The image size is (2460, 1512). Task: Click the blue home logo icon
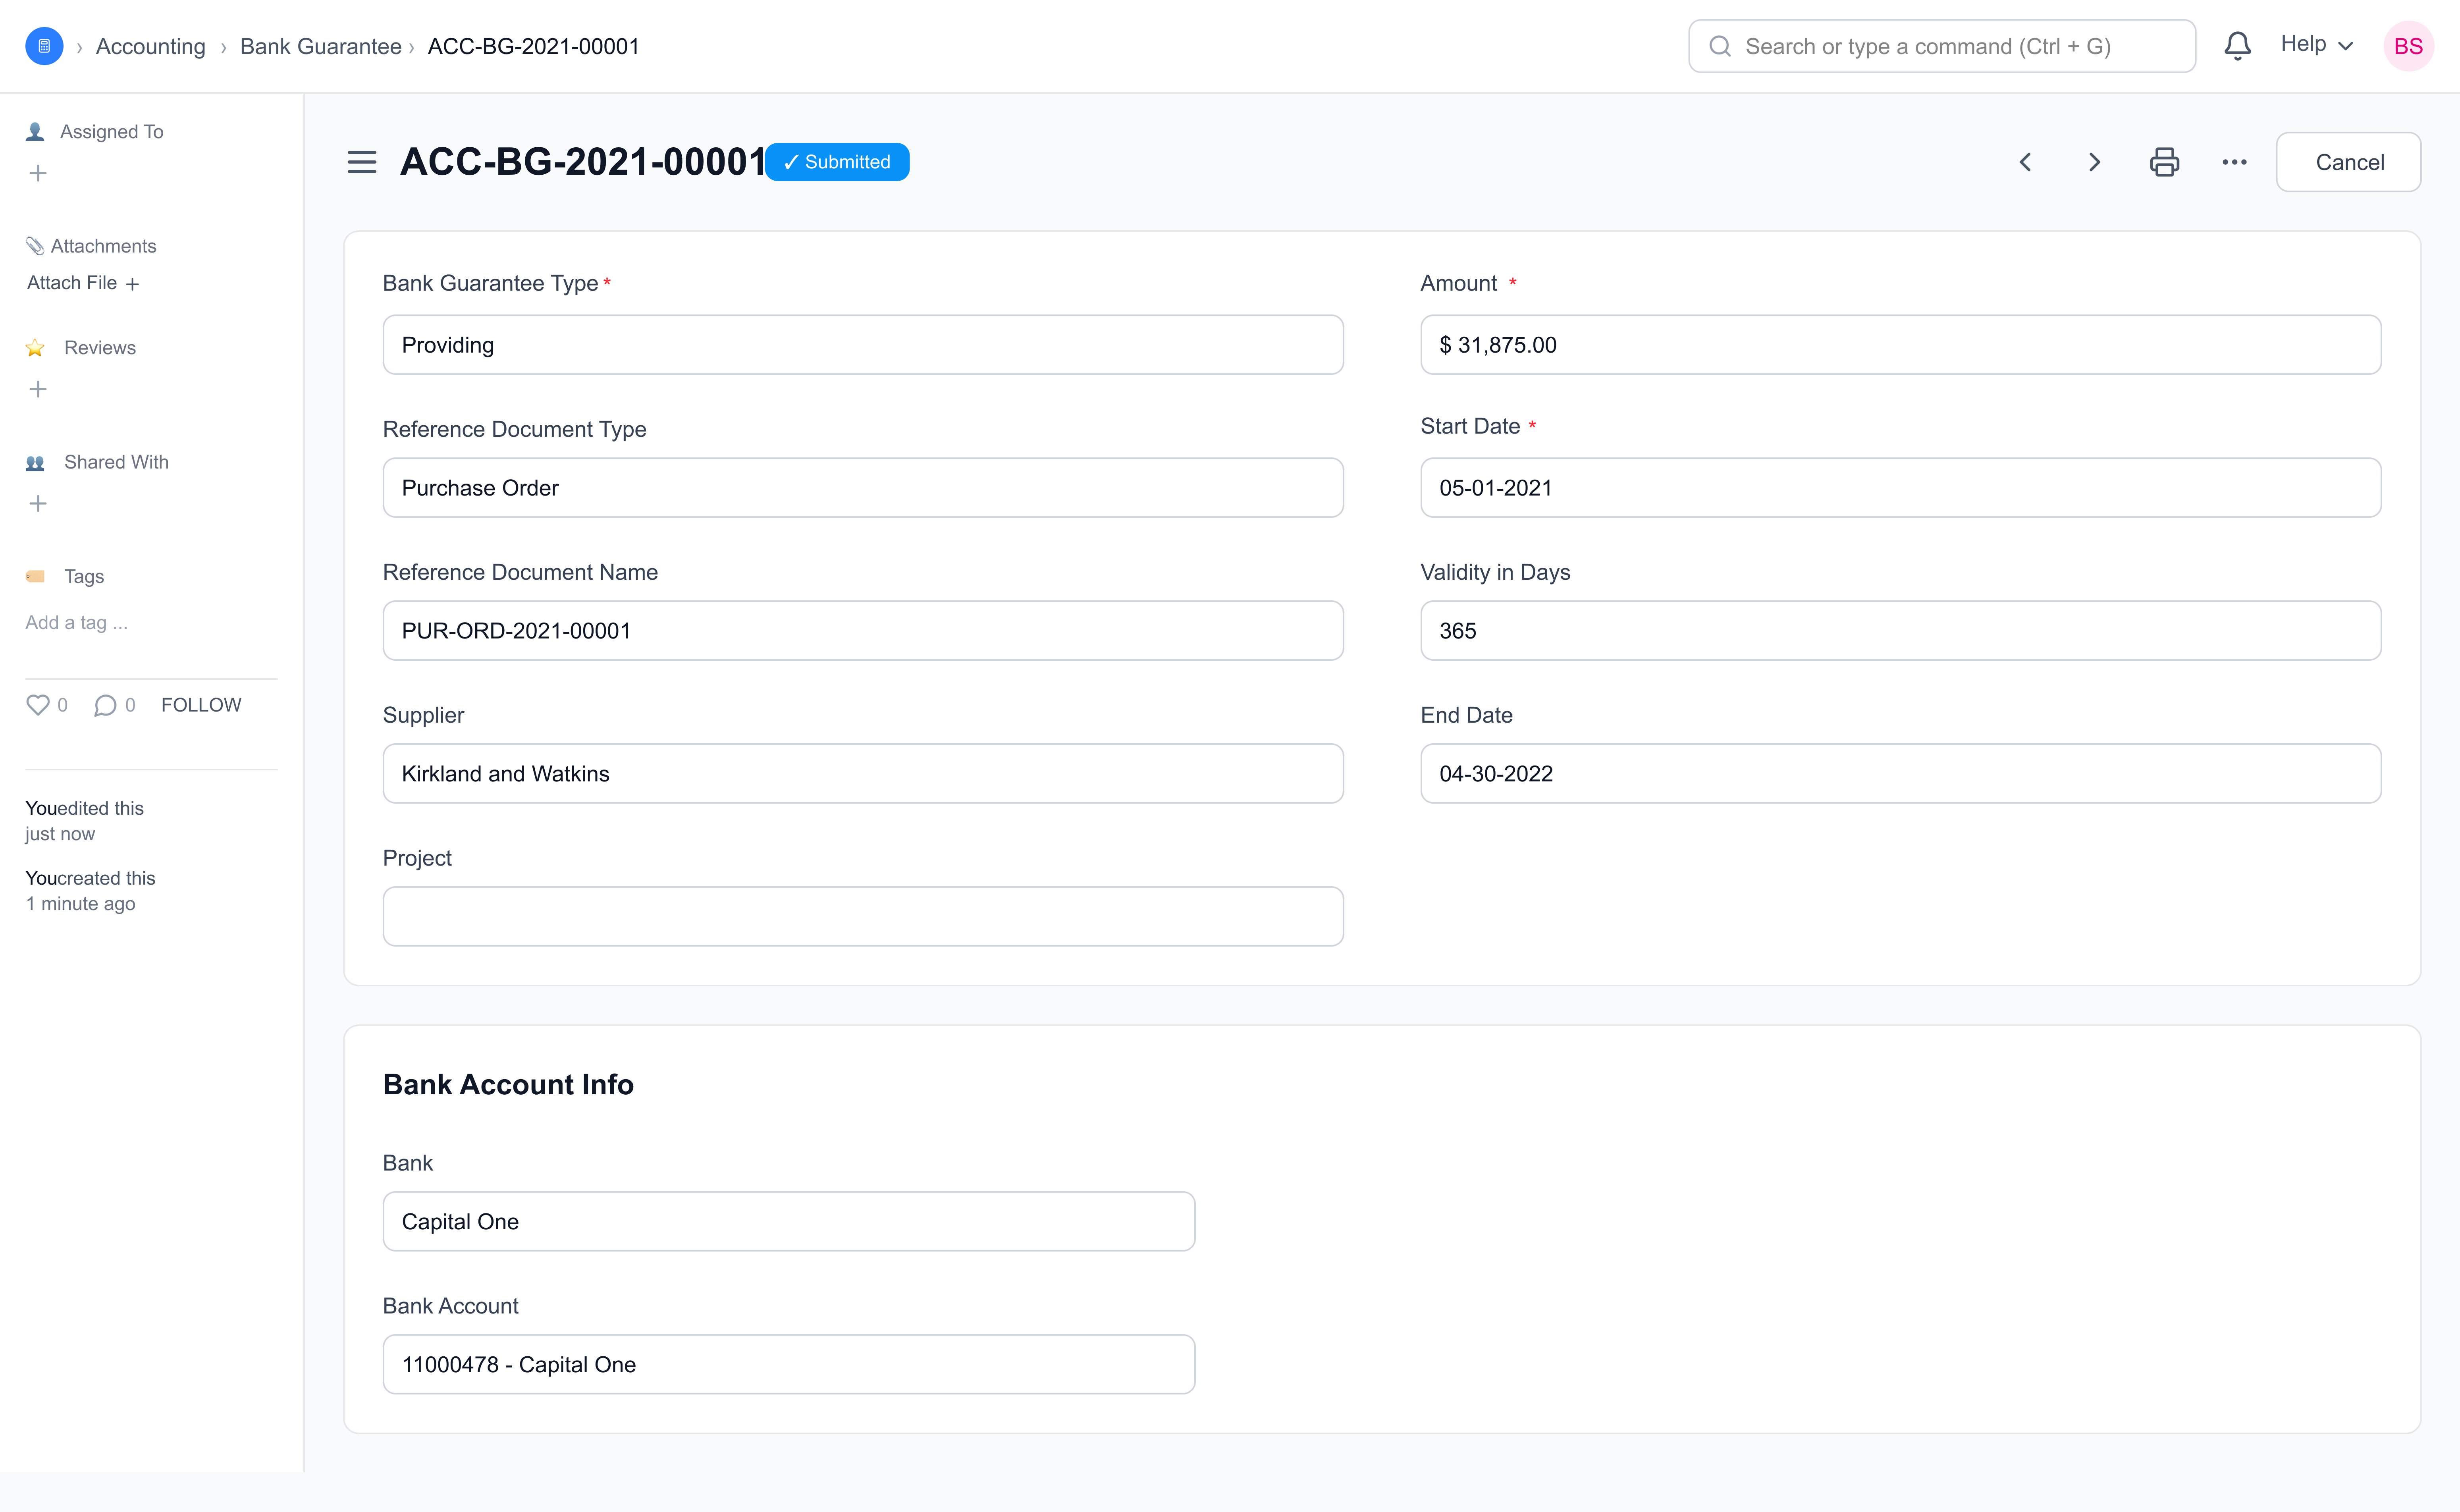point(44,46)
